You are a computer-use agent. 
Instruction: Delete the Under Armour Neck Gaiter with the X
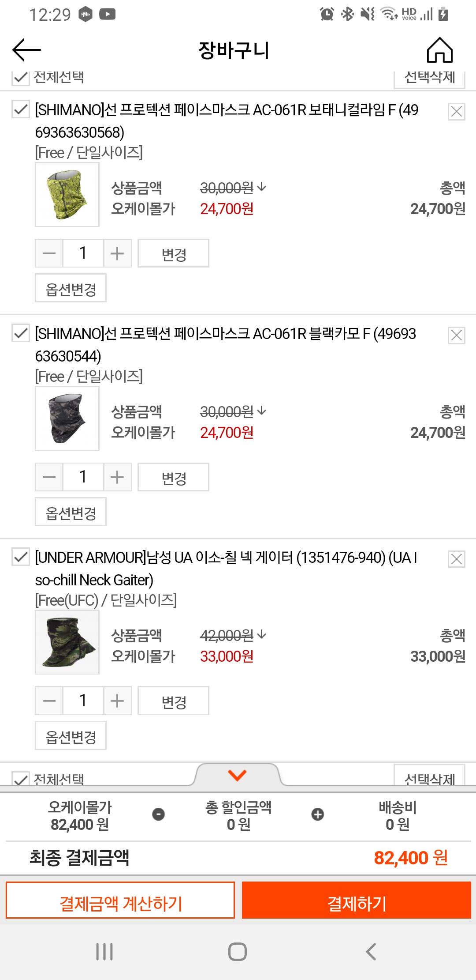[456, 559]
